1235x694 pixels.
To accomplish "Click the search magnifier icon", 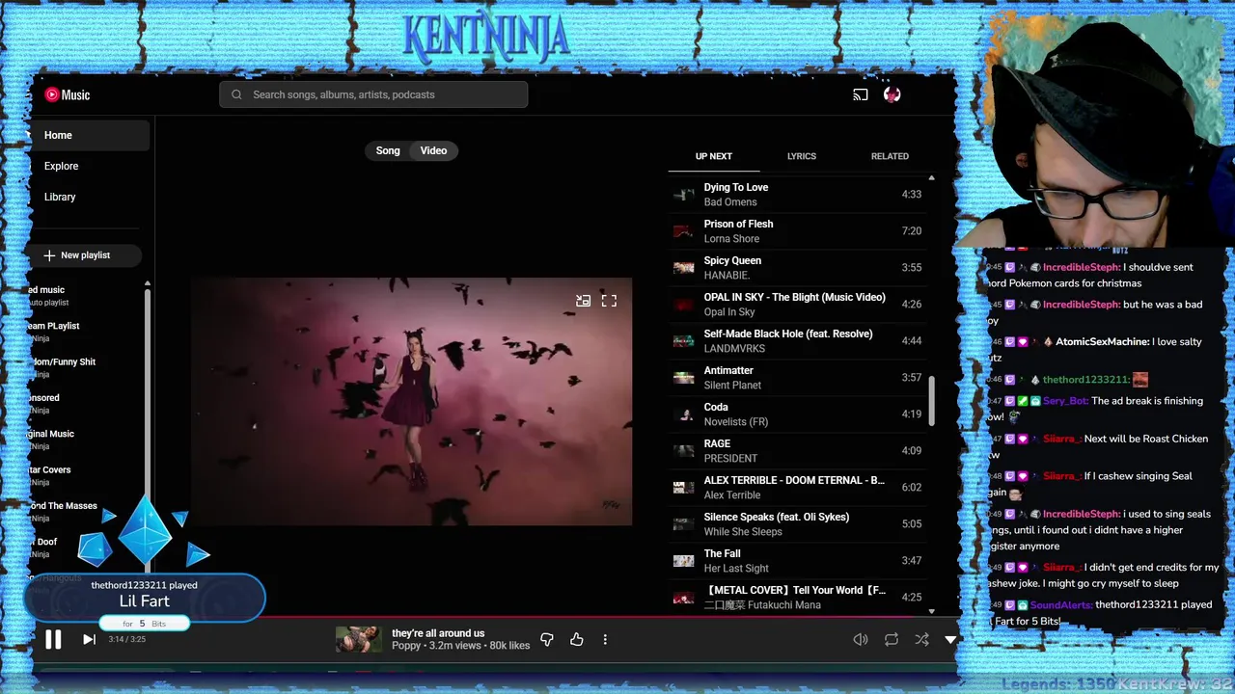I will (236, 94).
